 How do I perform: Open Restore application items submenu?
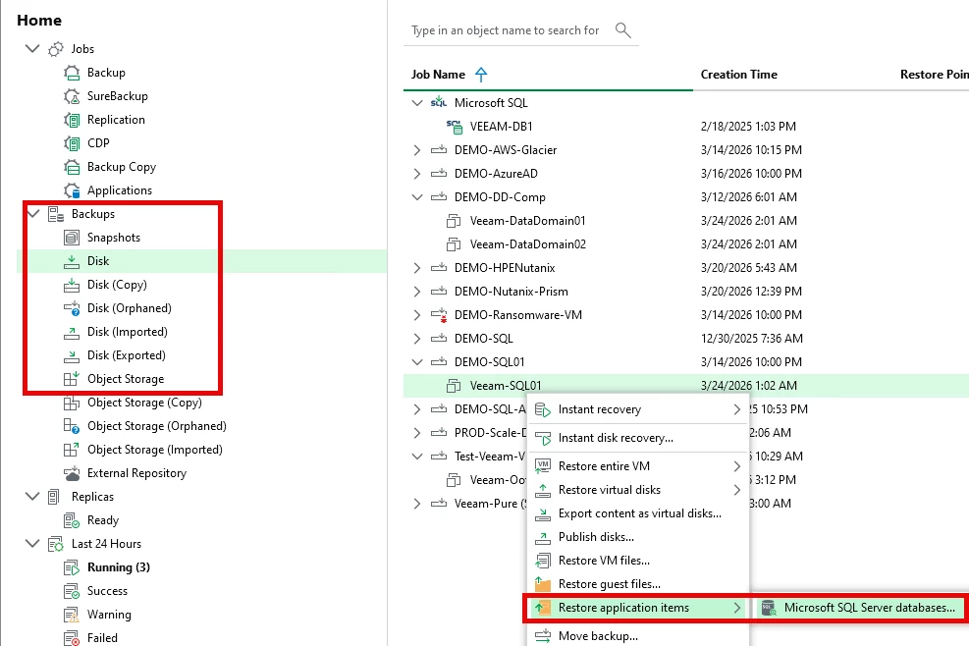[x=638, y=608]
